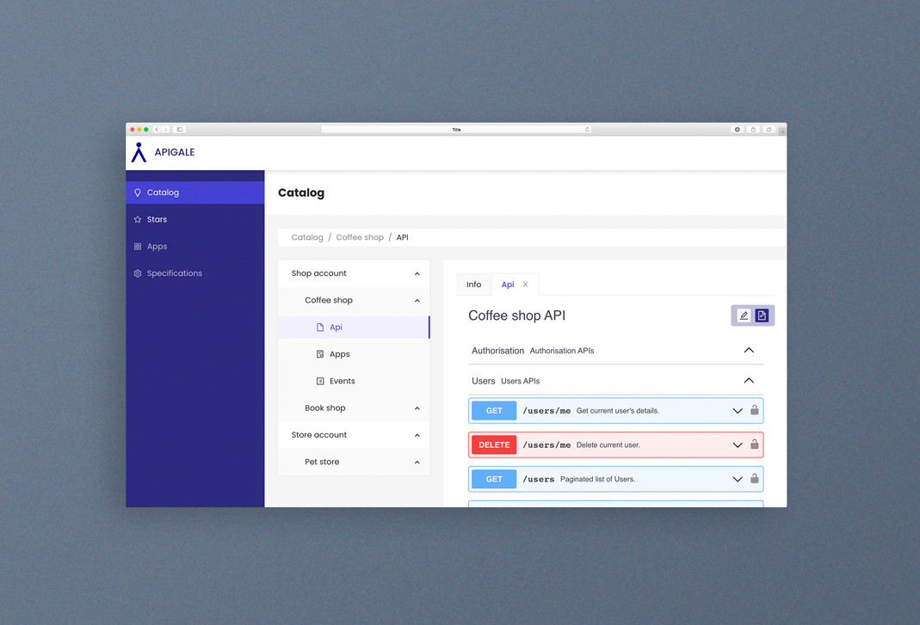920x625 pixels.
Task: Click the pencil edit icon for Coffee shop API
Action: tap(742, 316)
